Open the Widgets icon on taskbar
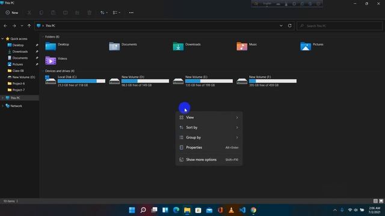Screen dimensions: 385x216 (x=165, y=210)
